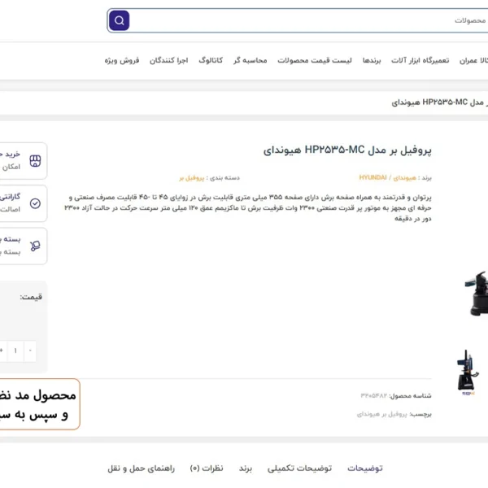The width and height of the screenshot is (488, 488).
Task: Open تعمیرگاه ابزار آلات menu item
Action: (420, 60)
